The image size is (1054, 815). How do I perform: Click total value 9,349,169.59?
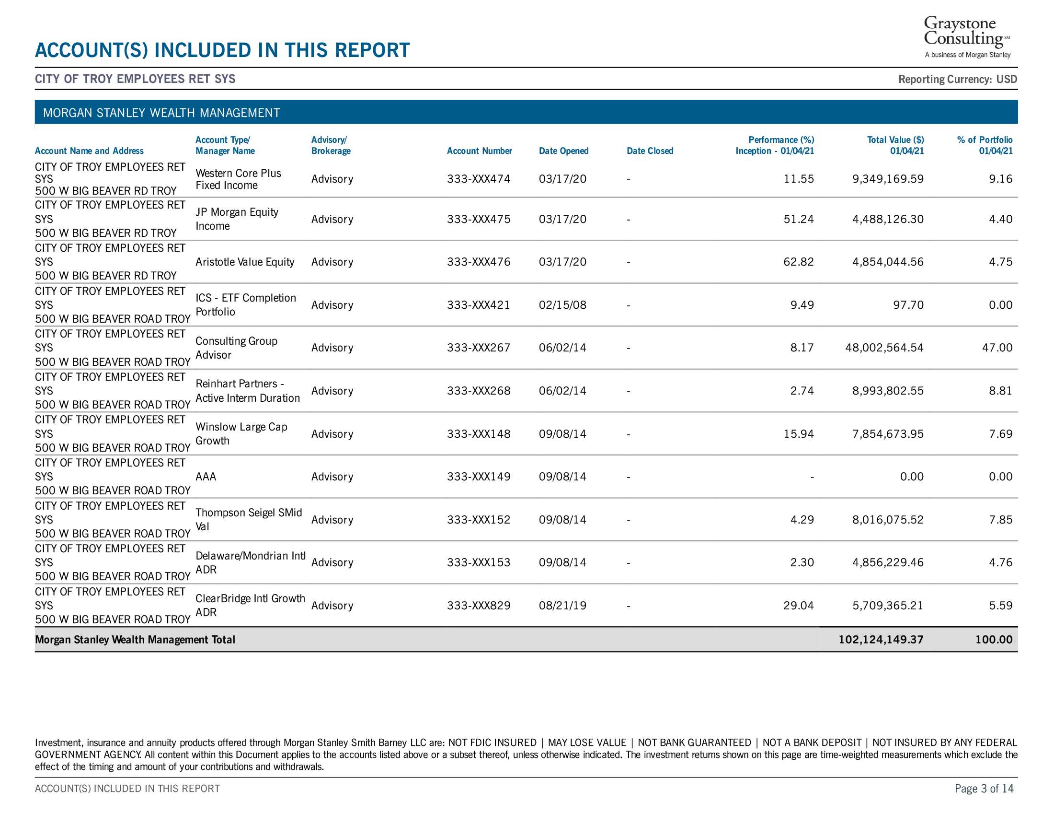(x=888, y=179)
